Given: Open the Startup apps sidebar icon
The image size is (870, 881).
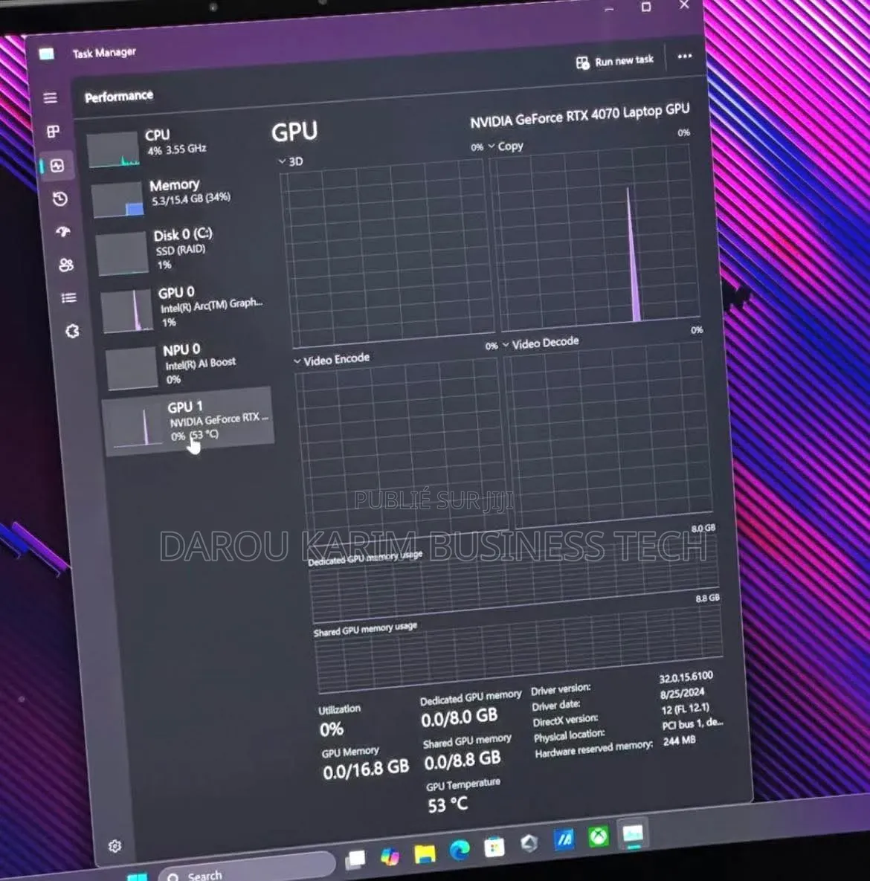Looking at the screenshot, I should pos(63,231).
